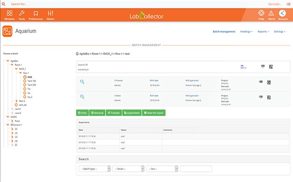
Task: Select the U5 tree item
Action: click(16, 133)
